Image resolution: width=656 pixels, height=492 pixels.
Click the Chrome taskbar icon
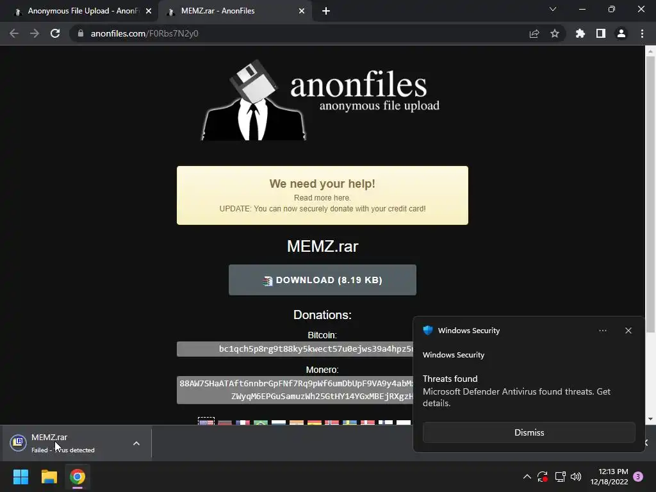pyautogui.click(x=78, y=477)
